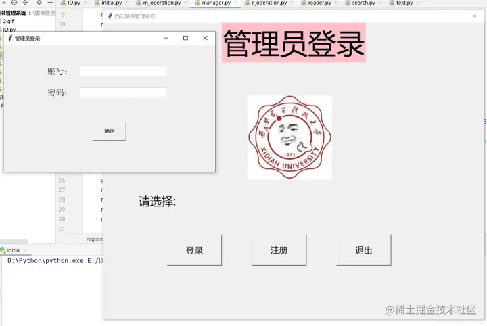Viewport: 487px width, 326px height.
Task: Close the initial.py tab with its x
Action: (127, 3)
